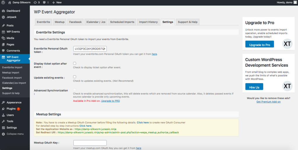Click the Hire Us button

pos(254,87)
